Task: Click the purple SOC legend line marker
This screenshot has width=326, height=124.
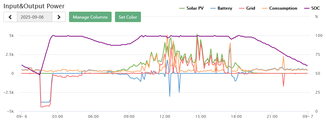Action: point(306,9)
